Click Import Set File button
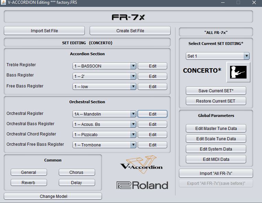This screenshot has width=262, height=203. (x=44, y=31)
